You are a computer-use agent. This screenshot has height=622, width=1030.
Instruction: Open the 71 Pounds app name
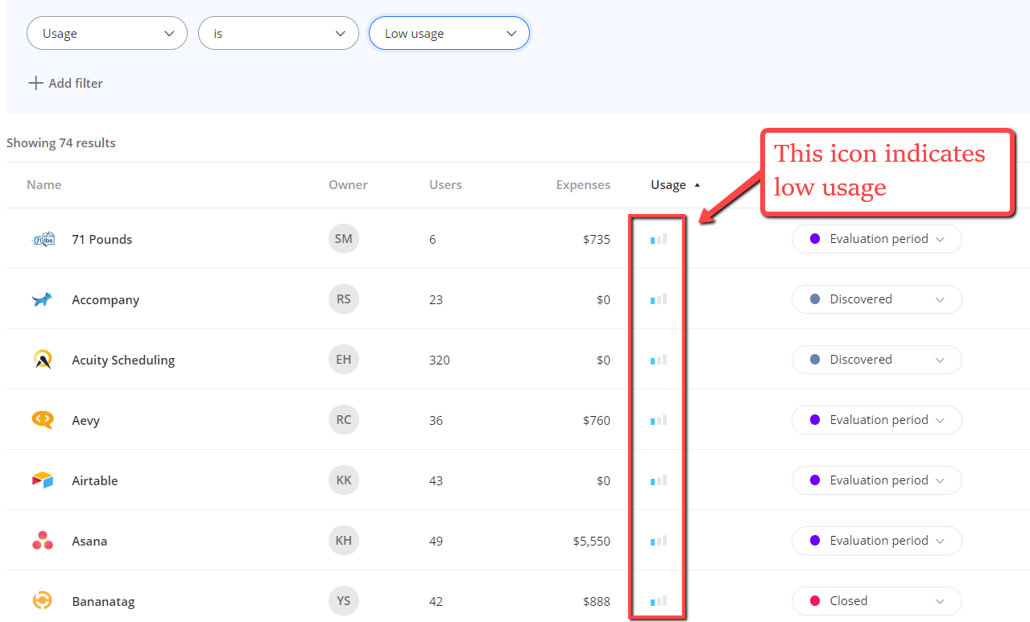click(102, 240)
